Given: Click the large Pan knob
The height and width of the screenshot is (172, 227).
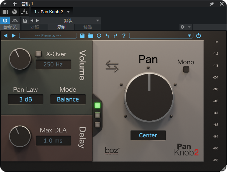Looking at the screenshot, I should (x=149, y=97).
